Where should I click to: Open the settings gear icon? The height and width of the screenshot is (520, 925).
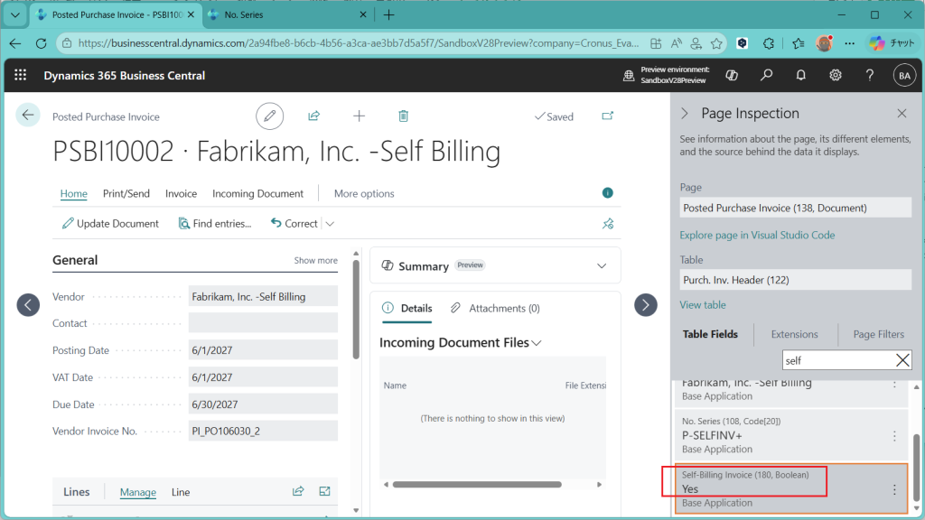coord(836,76)
